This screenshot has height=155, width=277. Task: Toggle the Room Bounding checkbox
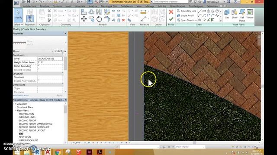click(x=39, y=66)
